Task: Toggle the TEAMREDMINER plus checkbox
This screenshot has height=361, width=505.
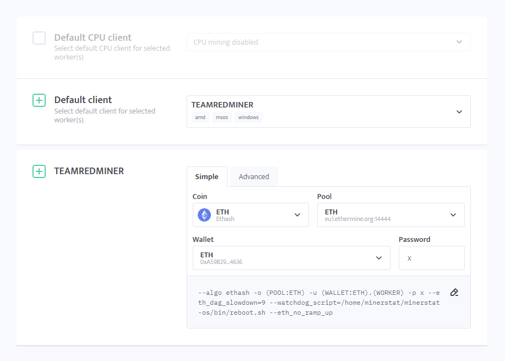Action: [x=39, y=171]
